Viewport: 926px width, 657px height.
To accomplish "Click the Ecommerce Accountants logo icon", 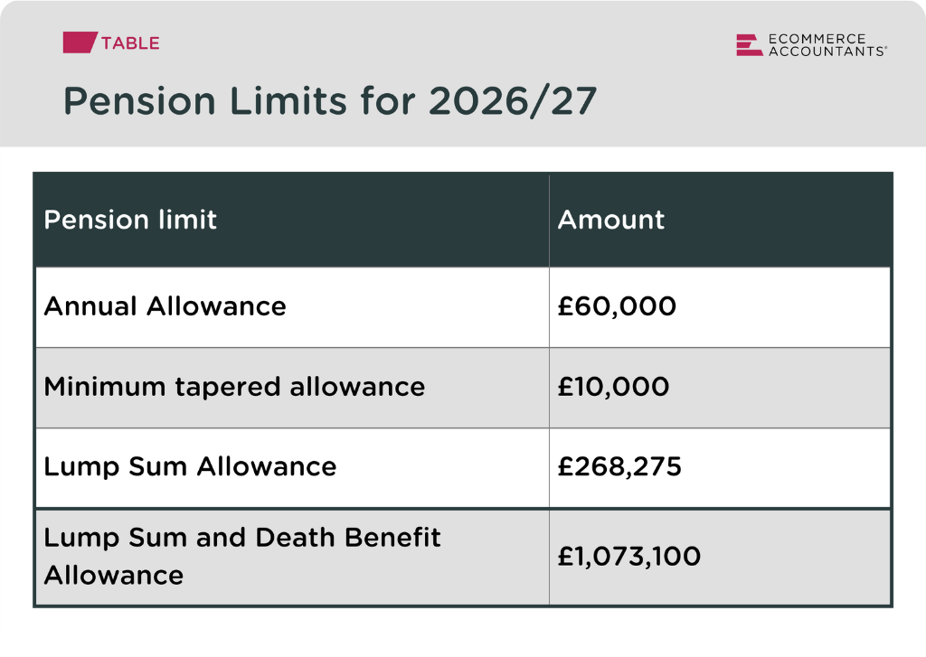I will click(749, 45).
